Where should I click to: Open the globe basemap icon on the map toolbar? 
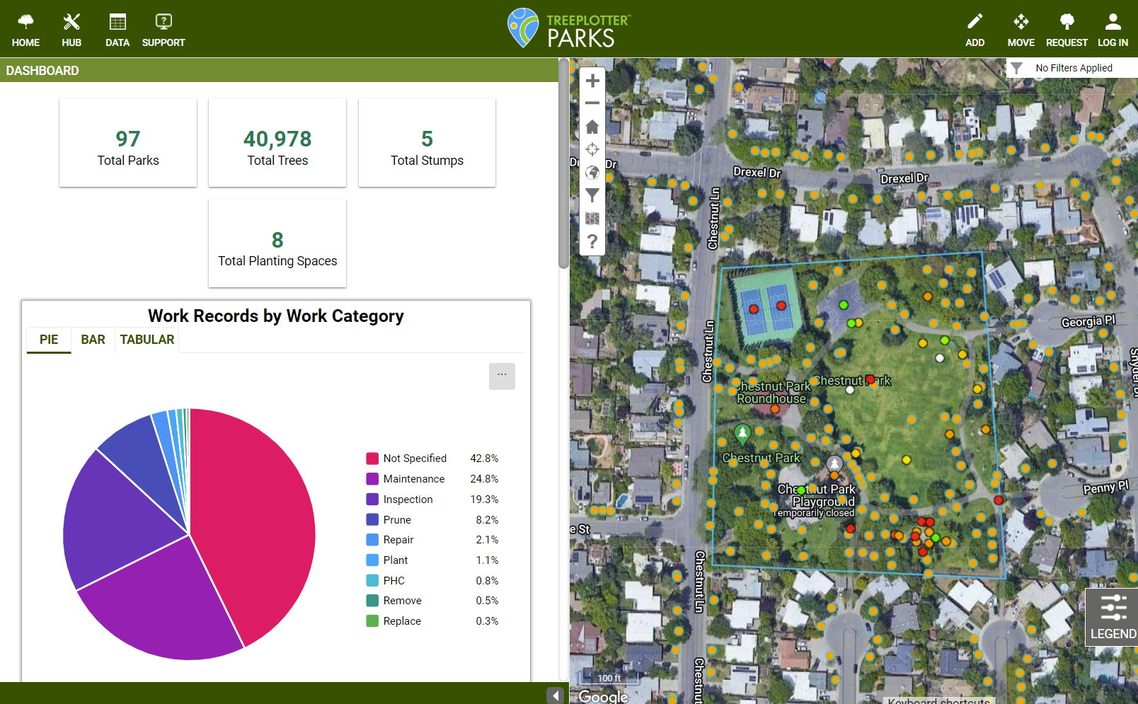click(x=592, y=172)
